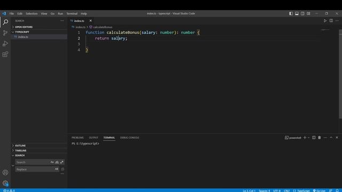The width and height of the screenshot is (342, 192).
Task: Open the Run and Debug view
Action: click(x=5, y=44)
